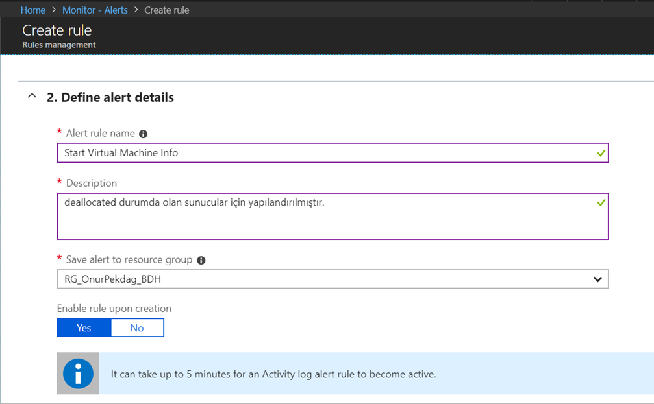Open the resource group dropdown RG_OnurPekdag_BDH
Viewport: 654px width, 404px height.
[x=333, y=279]
